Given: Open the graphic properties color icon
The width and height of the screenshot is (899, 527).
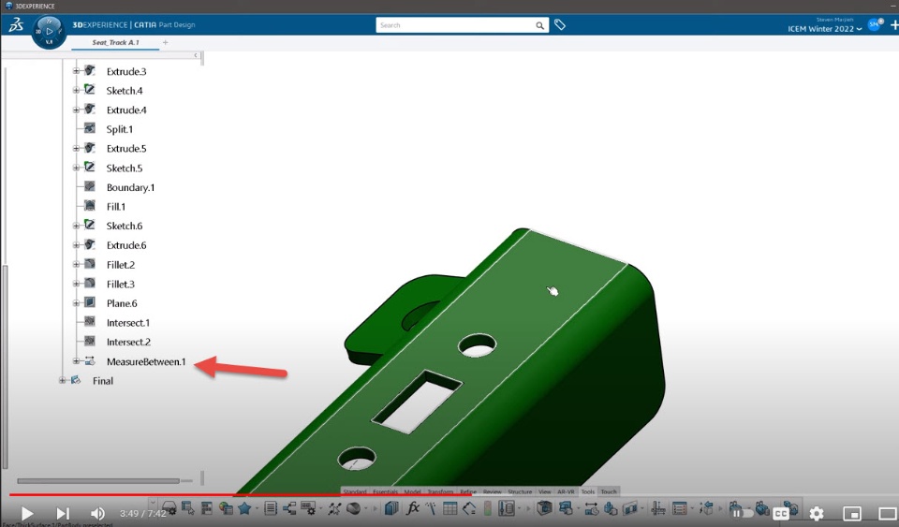Looking at the screenshot, I should tap(226, 508).
